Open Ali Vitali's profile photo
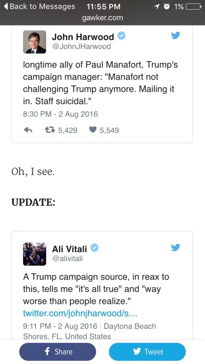 pos(35,254)
